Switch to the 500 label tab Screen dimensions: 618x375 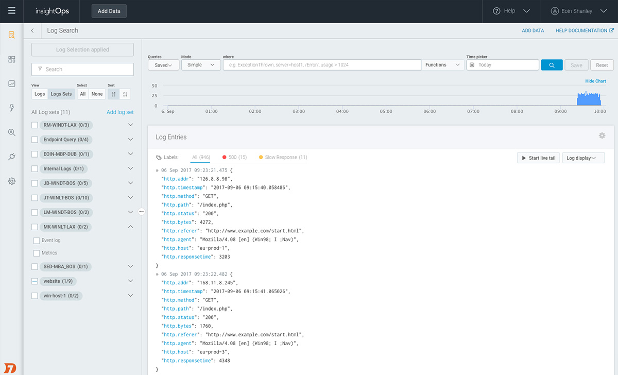point(234,157)
